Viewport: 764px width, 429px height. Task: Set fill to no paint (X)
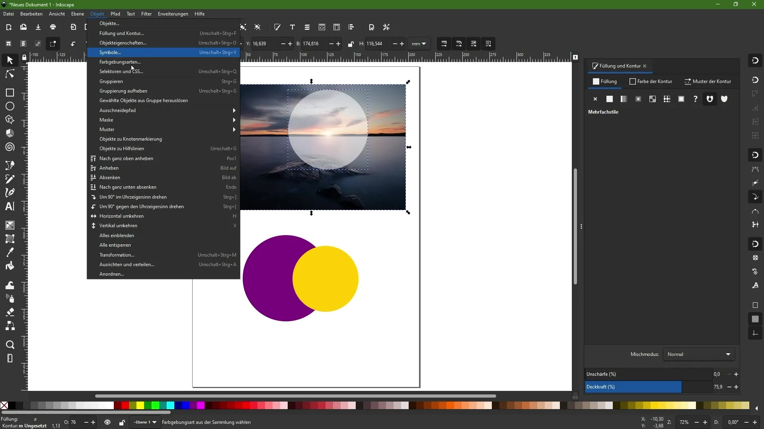(595, 99)
